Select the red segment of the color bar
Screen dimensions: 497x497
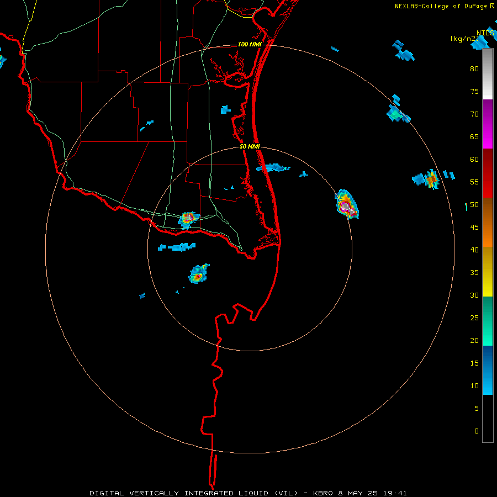(488, 173)
